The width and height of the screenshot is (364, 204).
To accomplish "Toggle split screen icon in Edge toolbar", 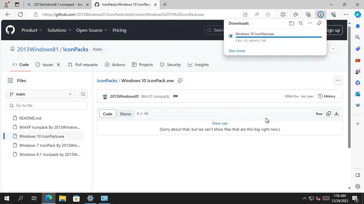I will click(x=283, y=14).
